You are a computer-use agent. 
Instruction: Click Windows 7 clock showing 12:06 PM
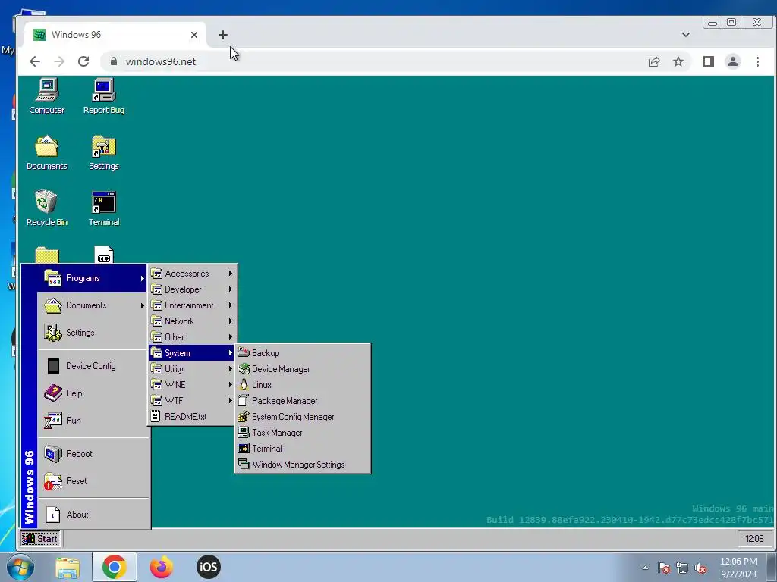point(738,568)
